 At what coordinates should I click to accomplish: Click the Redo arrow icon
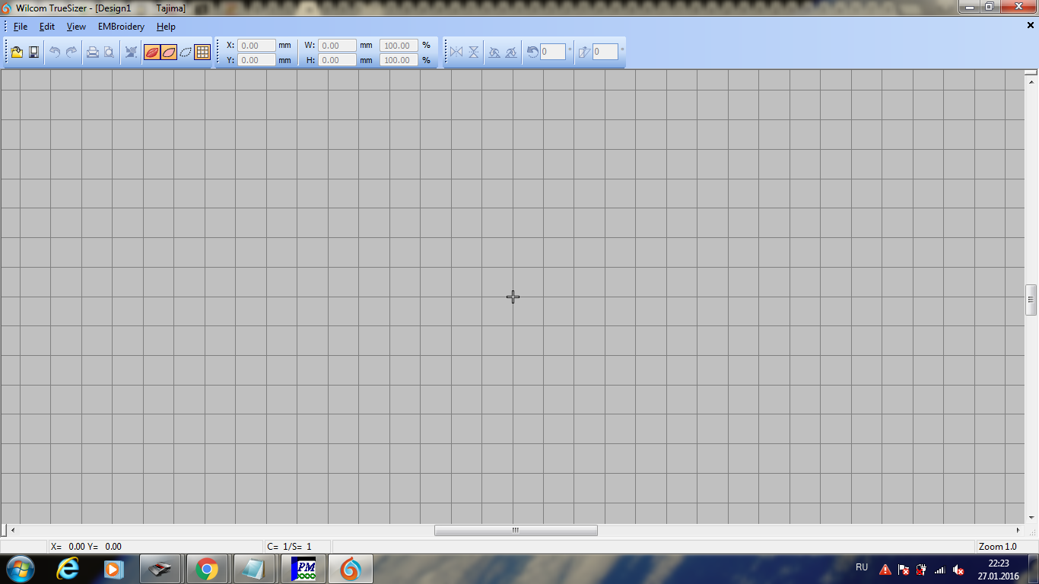(x=71, y=52)
